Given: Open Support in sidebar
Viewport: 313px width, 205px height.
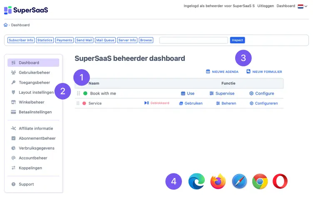Looking at the screenshot, I should (x=33, y=184).
